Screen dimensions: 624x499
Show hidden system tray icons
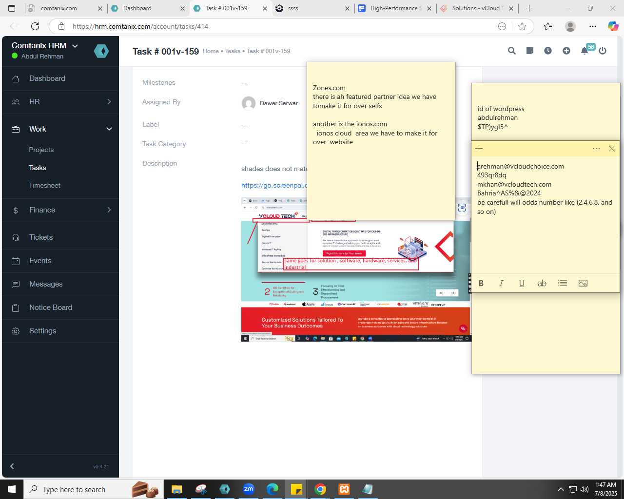[561, 489]
